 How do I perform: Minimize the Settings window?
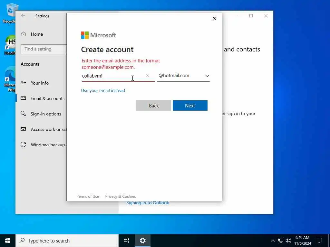tap(236, 16)
